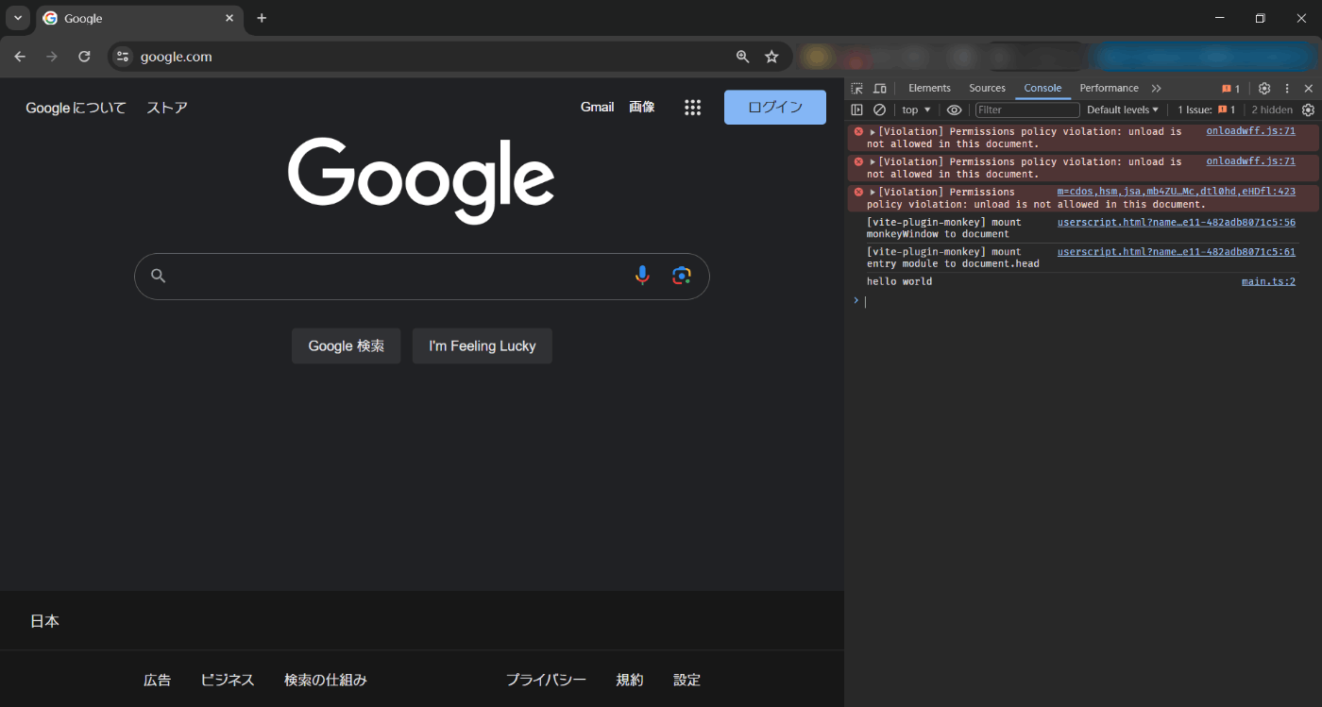Open the first onloadwff.js:71 source link
This screenshot has width=1322, height=707.
[1250, 131]
